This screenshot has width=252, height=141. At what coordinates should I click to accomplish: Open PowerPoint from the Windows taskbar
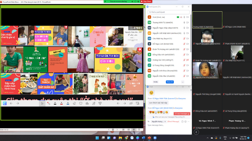click(x=149, y=138)
